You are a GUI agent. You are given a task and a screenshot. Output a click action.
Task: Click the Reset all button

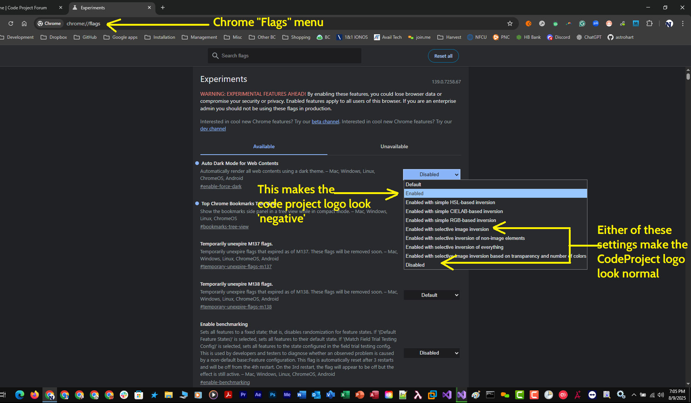point(443,56)
